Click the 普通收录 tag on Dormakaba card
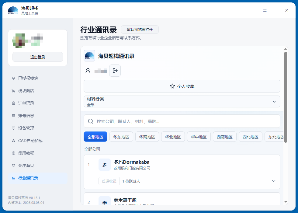Screen dimensions: 298x213 pyautogui.click(x=109, y=181)
